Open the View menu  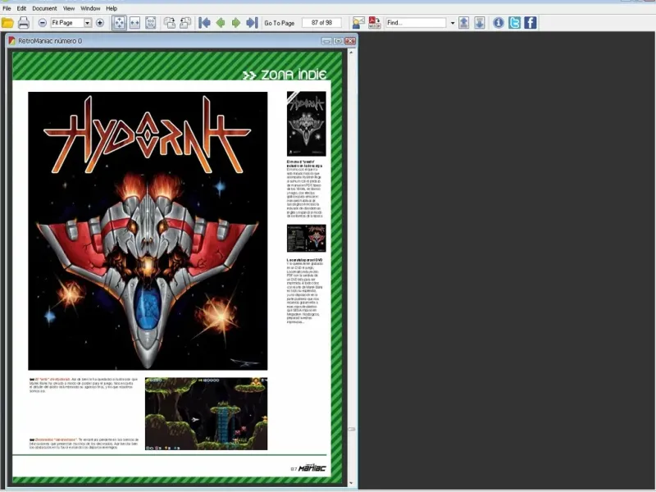point(69,8)
